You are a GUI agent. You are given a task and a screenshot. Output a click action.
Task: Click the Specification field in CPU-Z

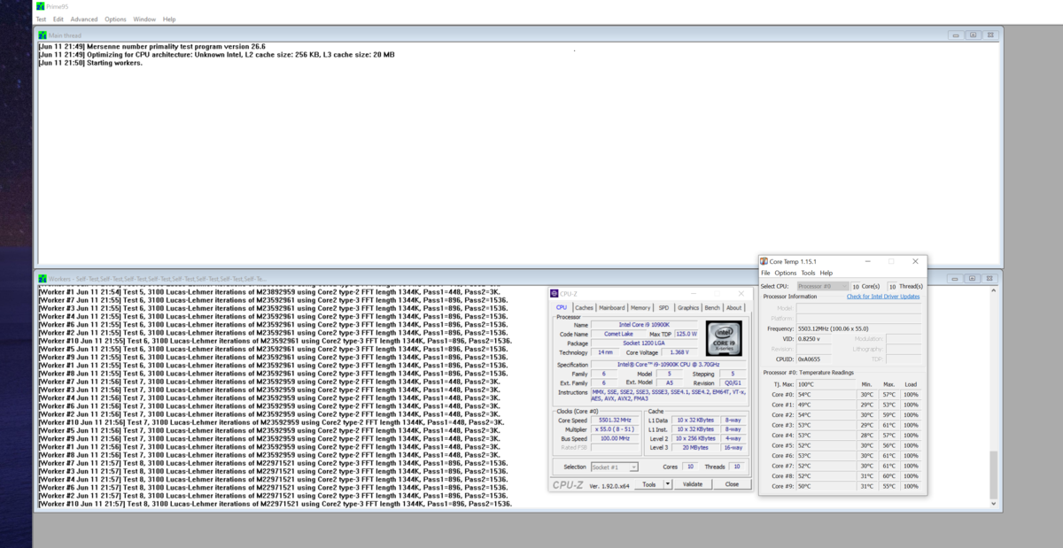[x=669, y=365]
